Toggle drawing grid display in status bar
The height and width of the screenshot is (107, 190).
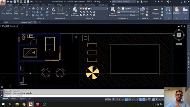tap(113, 99)
